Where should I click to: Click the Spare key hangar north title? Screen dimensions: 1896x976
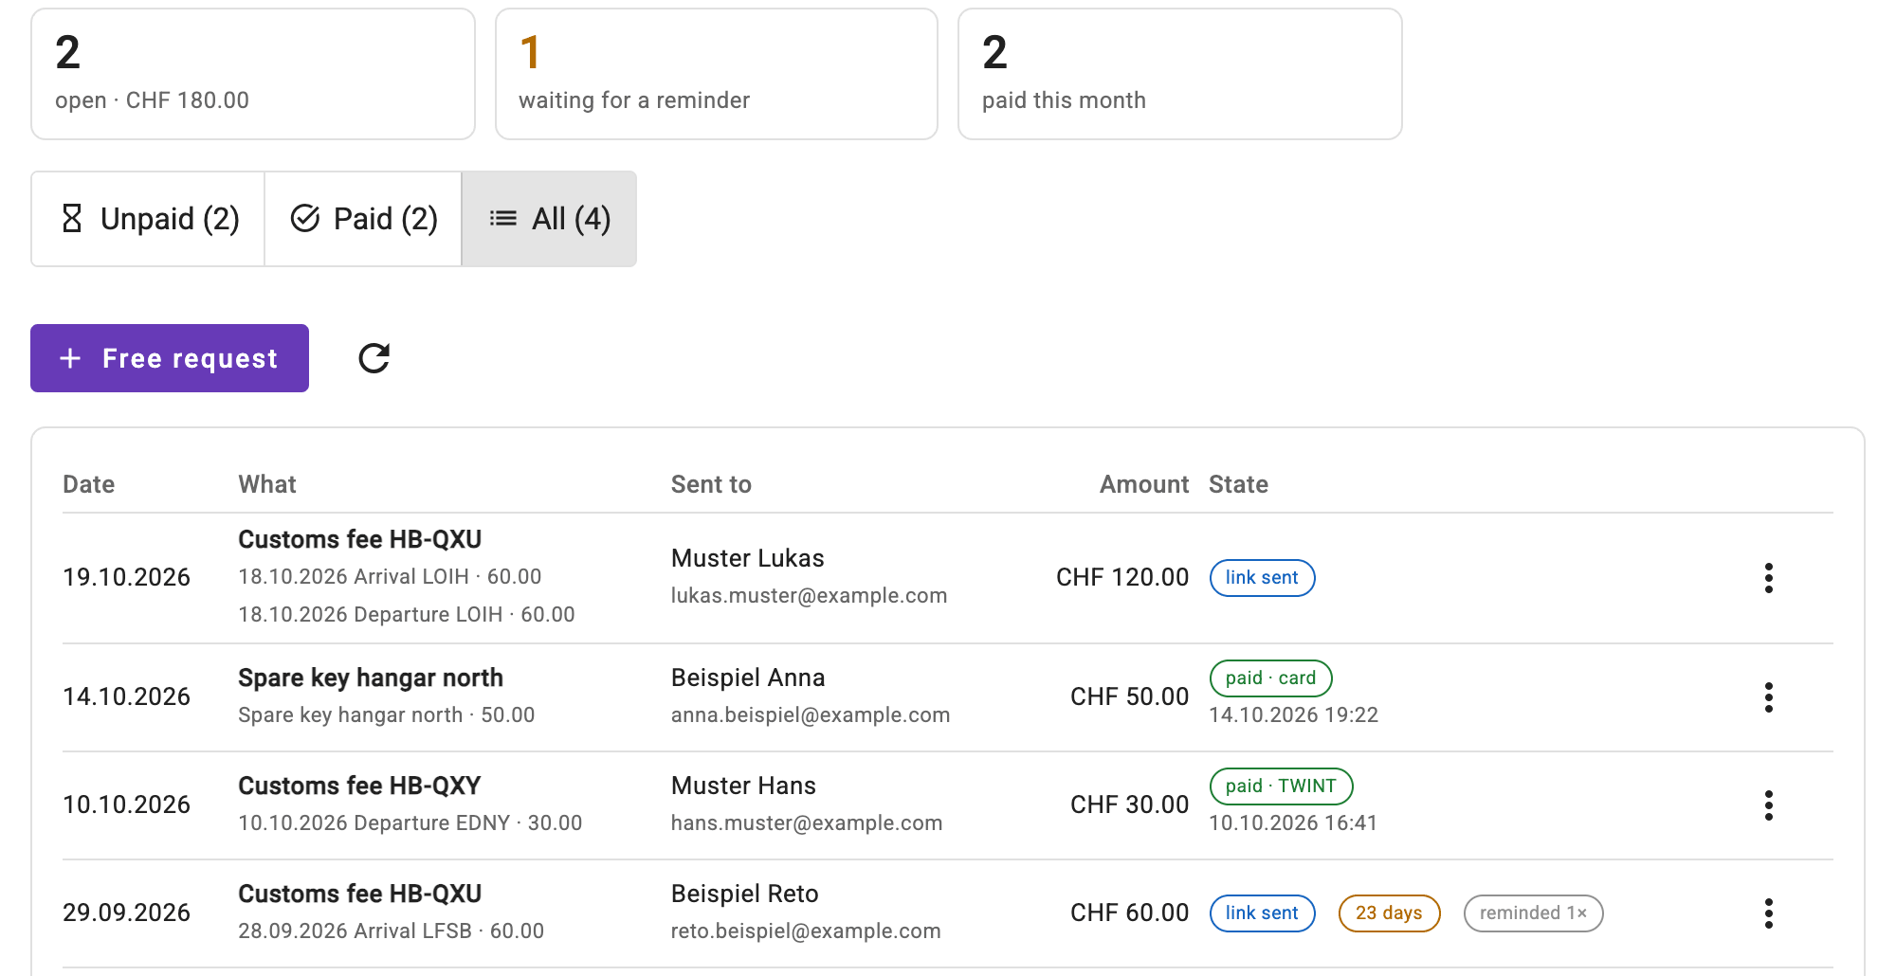click(x=371, y=678)
